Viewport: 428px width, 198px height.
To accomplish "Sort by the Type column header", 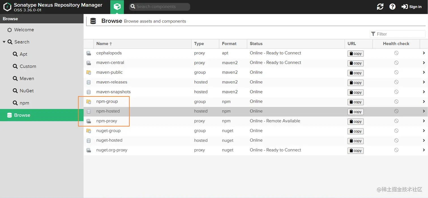I will (x=205, y=44).
